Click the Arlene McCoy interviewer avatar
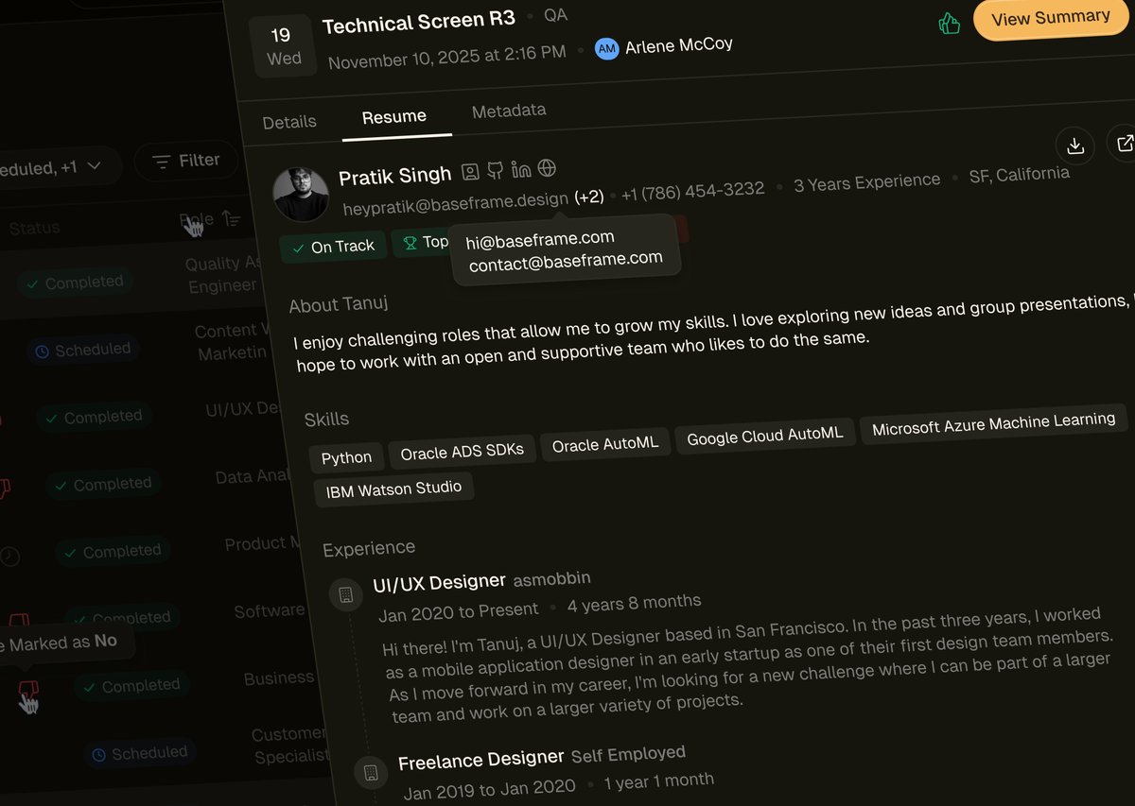 [x=606, y=49]
